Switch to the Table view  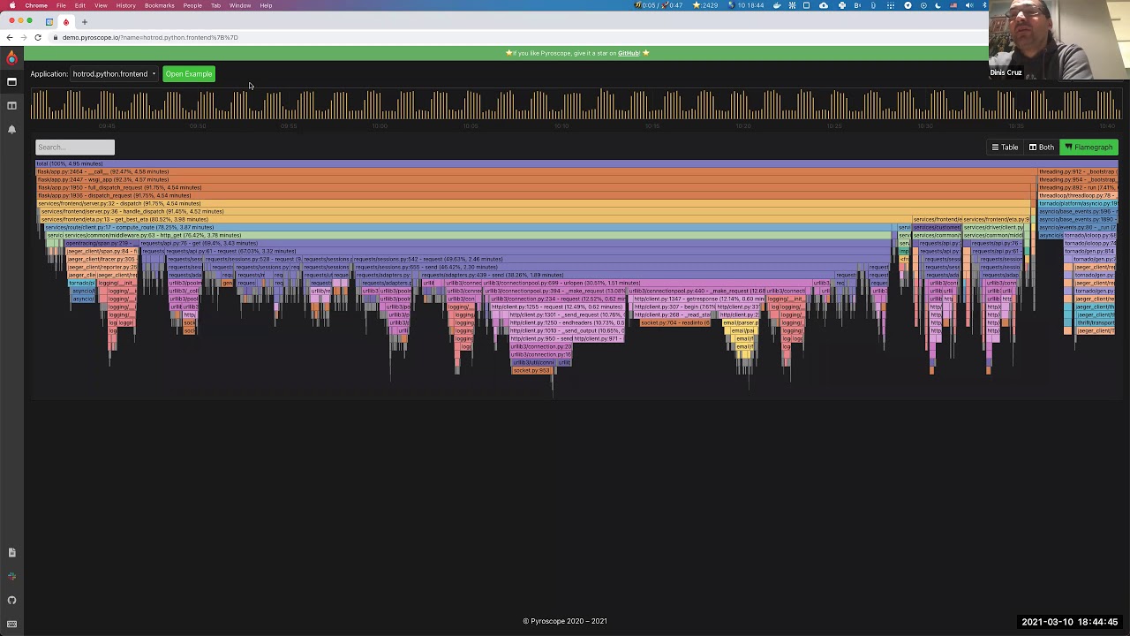click(1005, 148)
